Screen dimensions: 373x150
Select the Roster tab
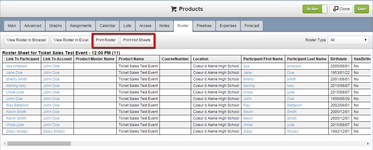click(x=183, y=26)
